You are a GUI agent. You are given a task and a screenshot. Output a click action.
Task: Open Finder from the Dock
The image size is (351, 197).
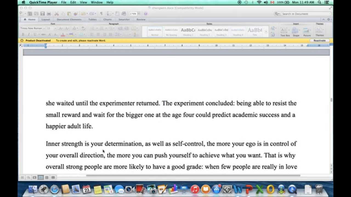(x=33, y=189)
